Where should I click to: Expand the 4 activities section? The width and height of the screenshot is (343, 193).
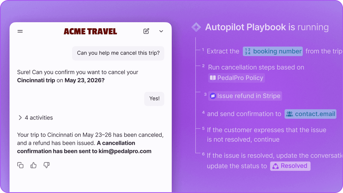point(35,118)
